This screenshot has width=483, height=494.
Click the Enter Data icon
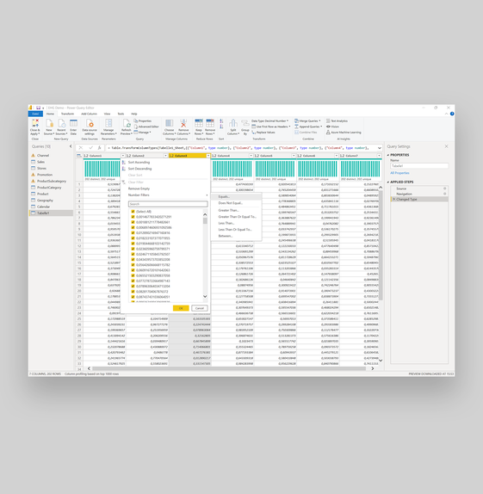click(73, 123)
